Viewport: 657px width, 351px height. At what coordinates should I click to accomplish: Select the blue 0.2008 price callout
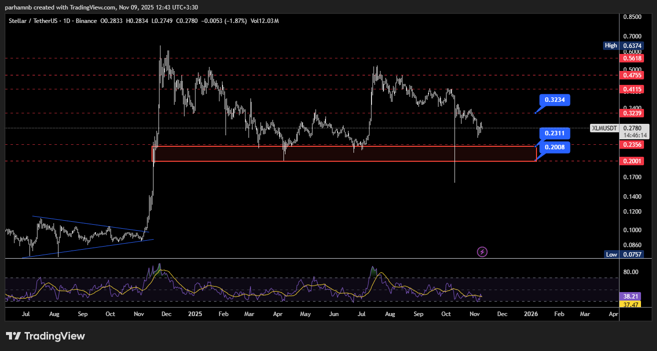(x=554, y=147)
